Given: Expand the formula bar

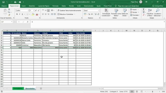Looking at the screenshot, I should point(164,22).
